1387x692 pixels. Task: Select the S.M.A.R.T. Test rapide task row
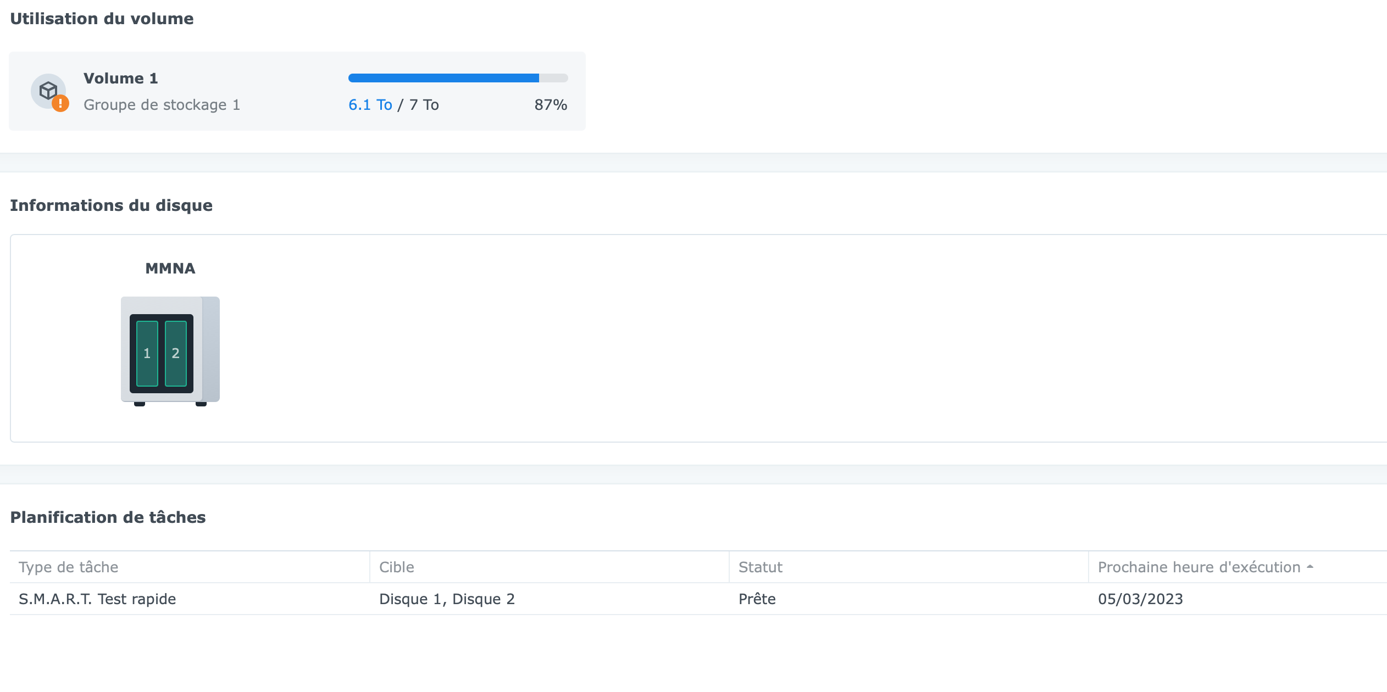click(x=97, y=599)
